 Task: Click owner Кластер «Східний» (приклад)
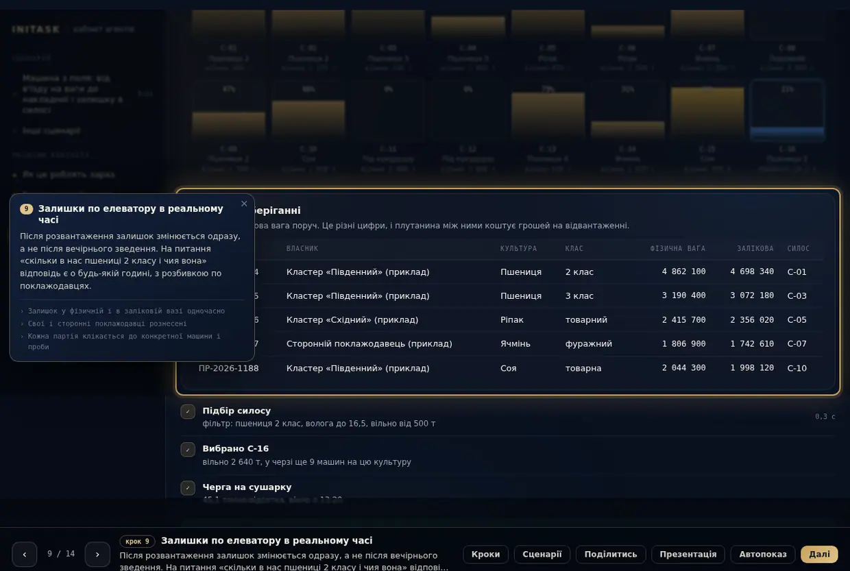tap(352, 320)
